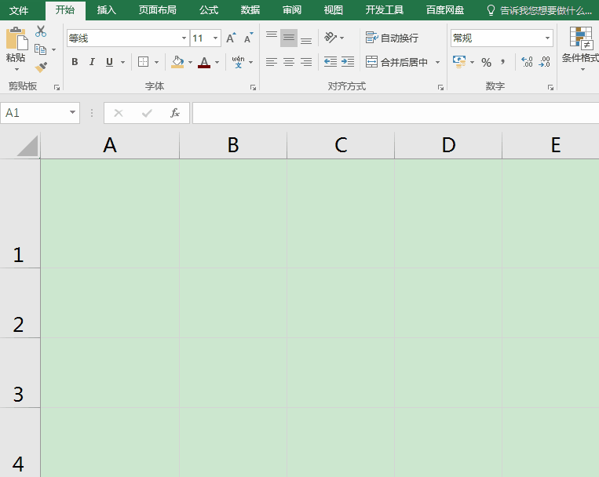This screenshot has height=477, width=599.
Task: Click the formula bar input field
Action: [396, 113]
